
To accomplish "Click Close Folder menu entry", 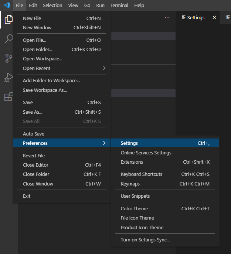I will (62, 174).
